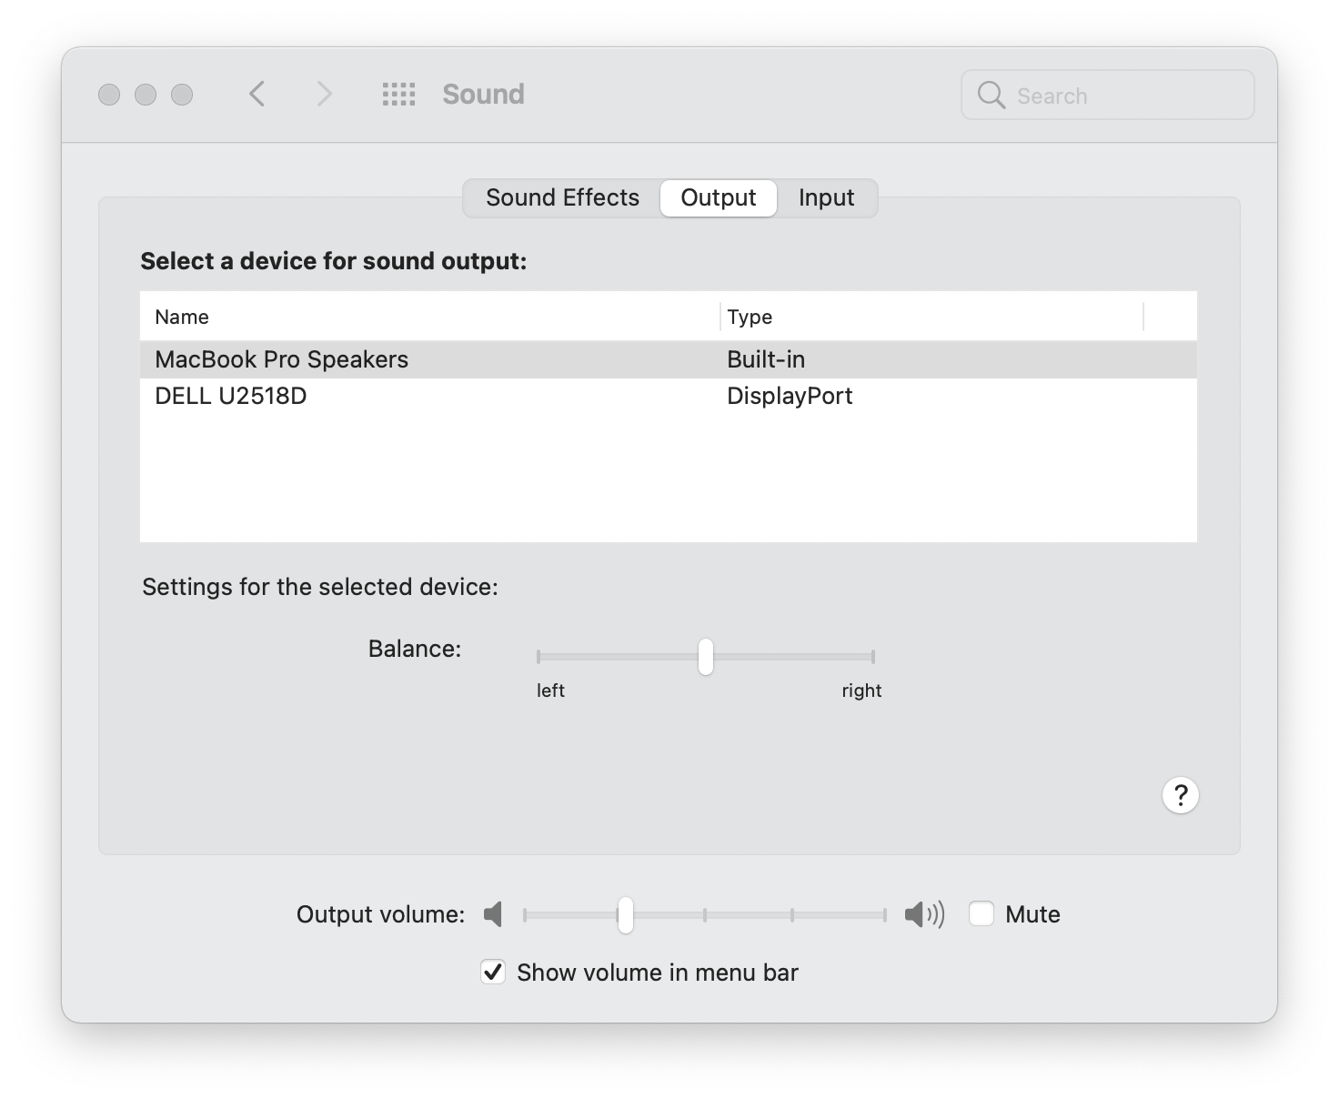The height and width of the screenshot is (1099, 1339).
Task: Minimize the Sound window
Action: point(146,95)
